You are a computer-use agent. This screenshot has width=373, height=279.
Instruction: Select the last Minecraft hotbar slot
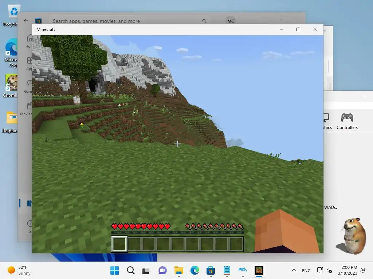pos(236,244)
